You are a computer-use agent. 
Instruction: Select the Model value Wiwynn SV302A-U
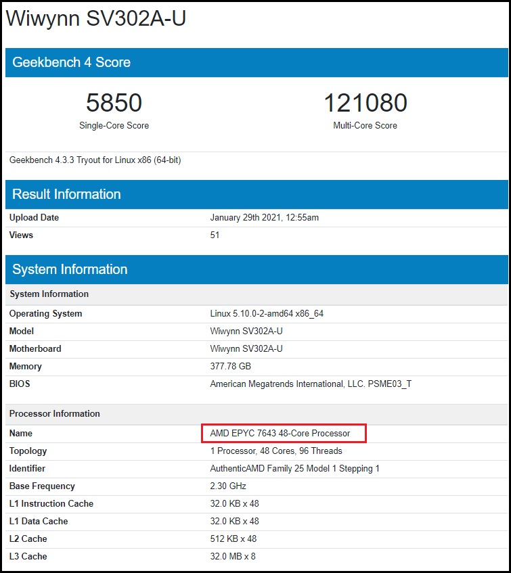pos(246,331)
